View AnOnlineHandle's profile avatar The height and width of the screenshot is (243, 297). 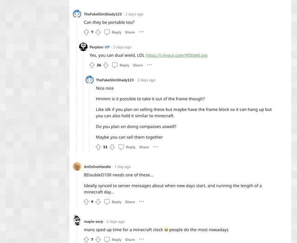pyautogui.click(x=77, y=166)
